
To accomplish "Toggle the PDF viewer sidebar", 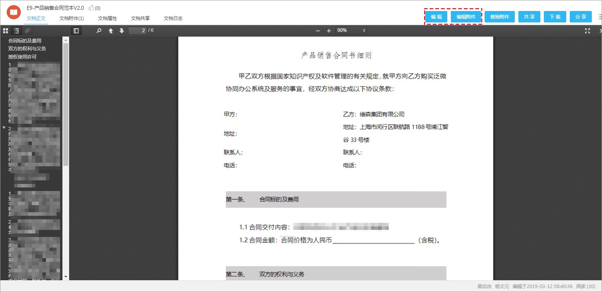I will [x=76, y=31].
